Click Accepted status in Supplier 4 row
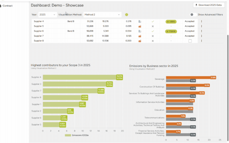The image size is (229, 143). point(189,21)
